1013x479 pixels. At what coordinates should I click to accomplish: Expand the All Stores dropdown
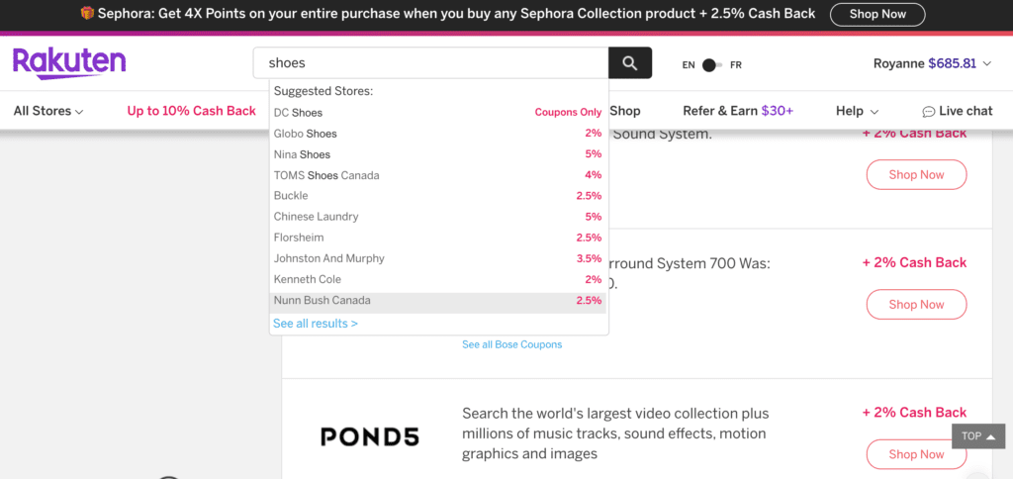point(47,111)
